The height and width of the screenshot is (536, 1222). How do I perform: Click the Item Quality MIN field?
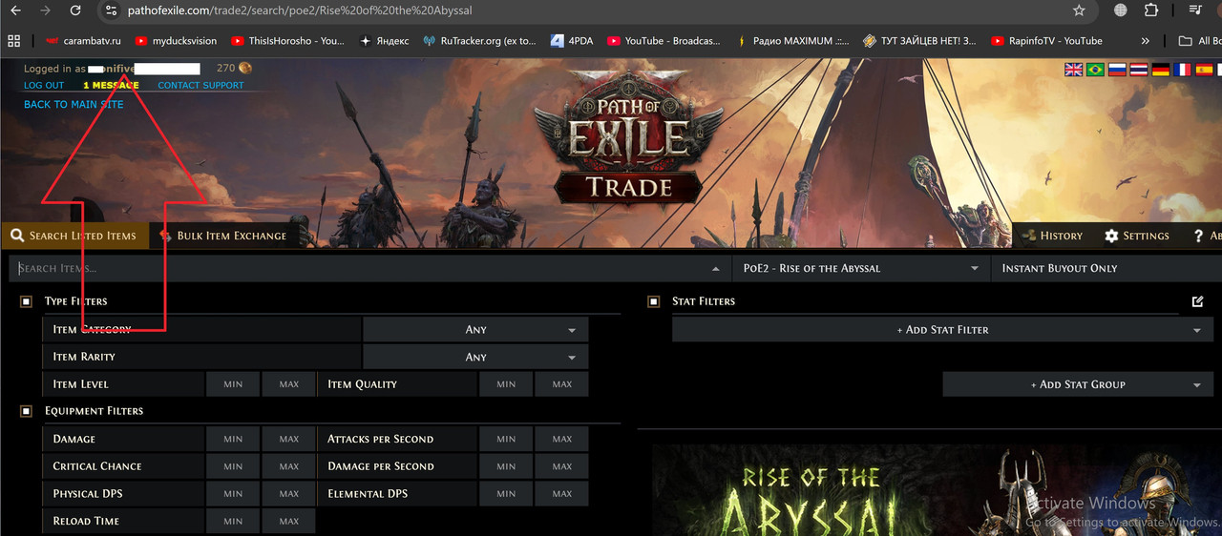point(506,384)
